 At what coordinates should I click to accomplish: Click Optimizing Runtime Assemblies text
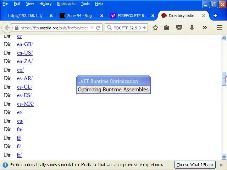point(113,90)
